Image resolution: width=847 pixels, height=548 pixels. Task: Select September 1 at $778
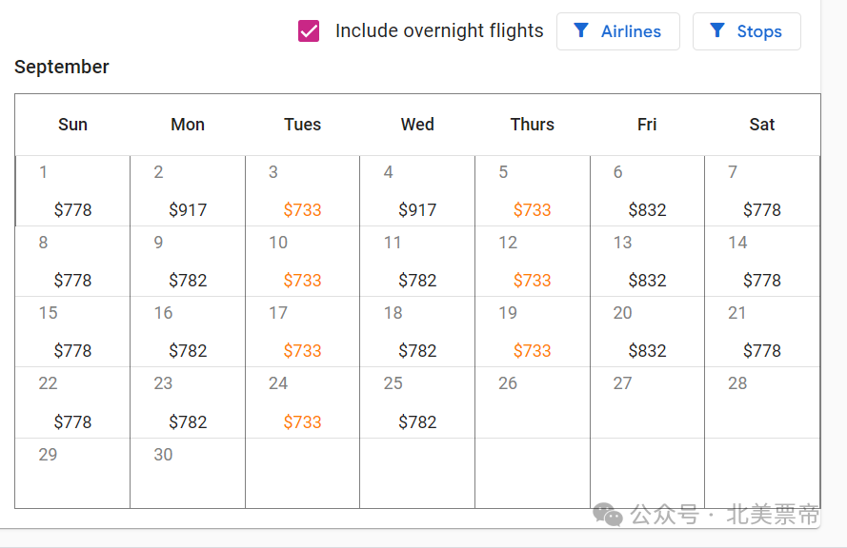[72, 191]
